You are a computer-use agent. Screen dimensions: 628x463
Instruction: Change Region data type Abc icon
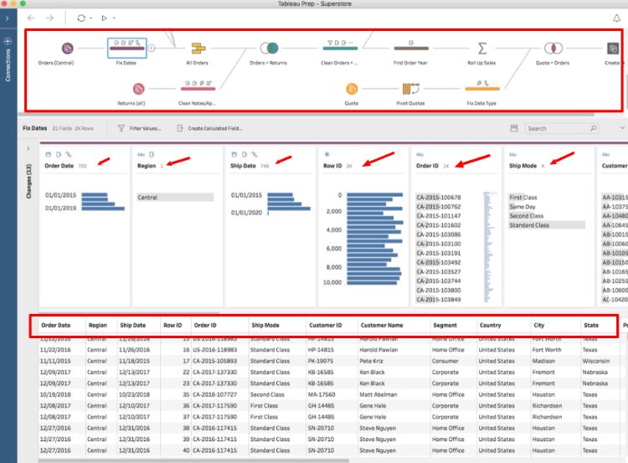141,155
